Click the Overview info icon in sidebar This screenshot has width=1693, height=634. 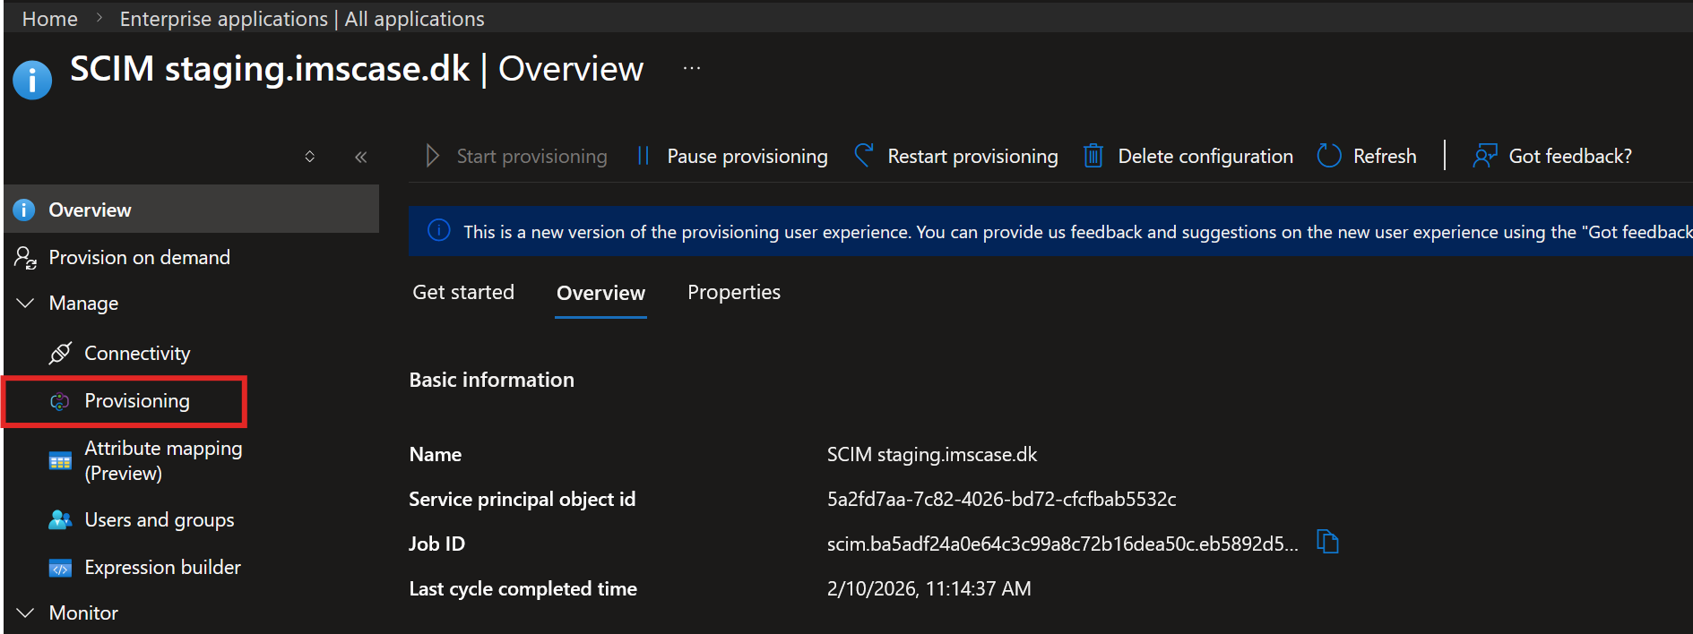(24, 210)
